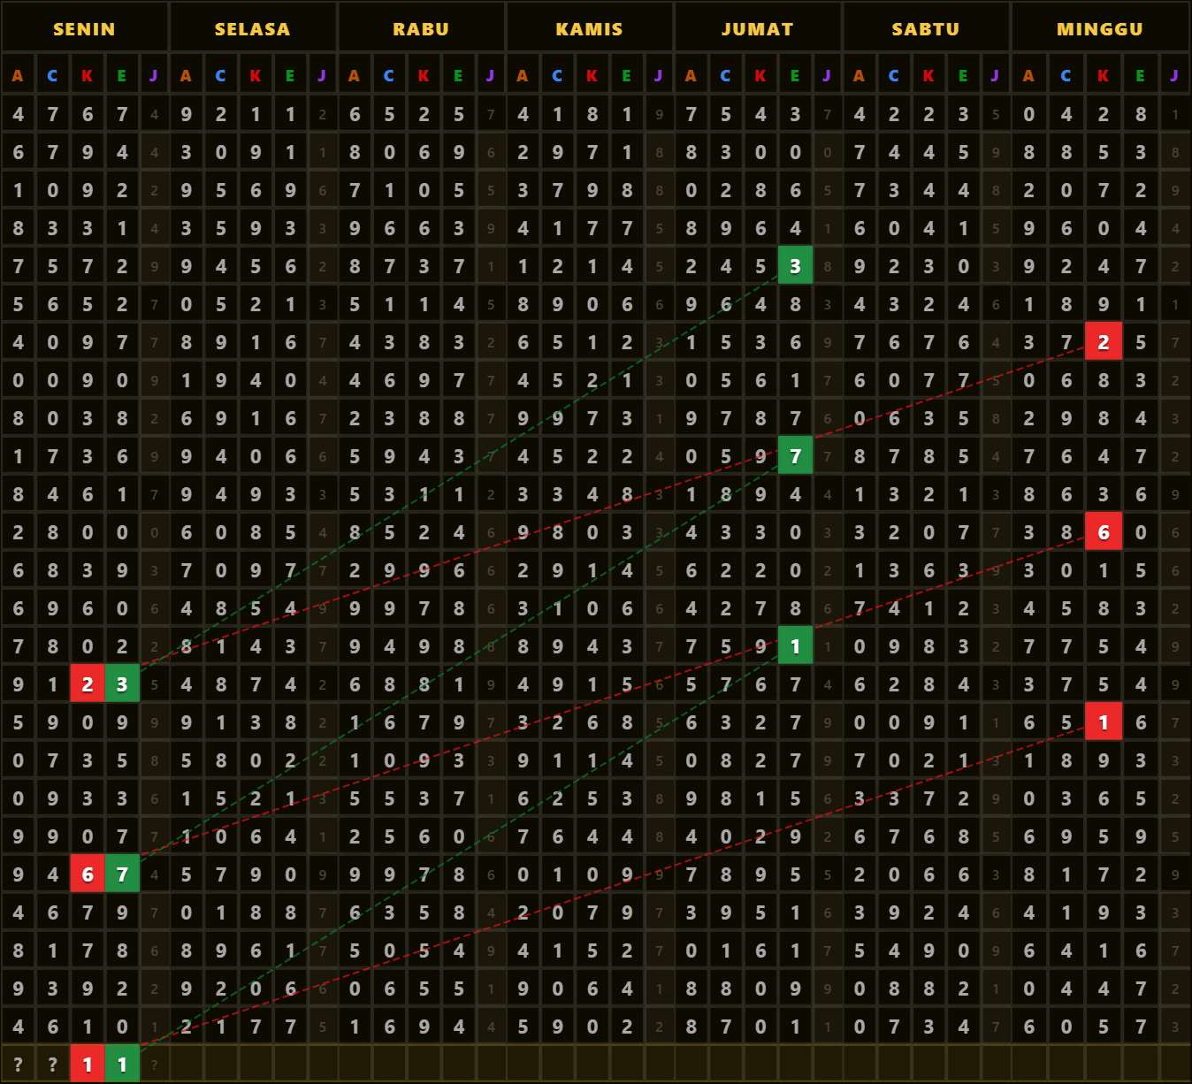Click orange A column letter under SABTU
This screenshot has height=1084, width=1192.
(x=859, y=76)
